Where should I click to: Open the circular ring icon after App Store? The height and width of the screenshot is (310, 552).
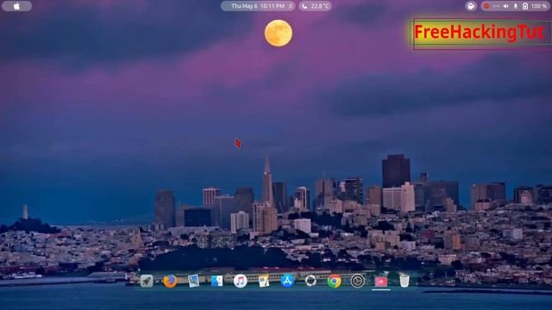click(x=310, y=281)
